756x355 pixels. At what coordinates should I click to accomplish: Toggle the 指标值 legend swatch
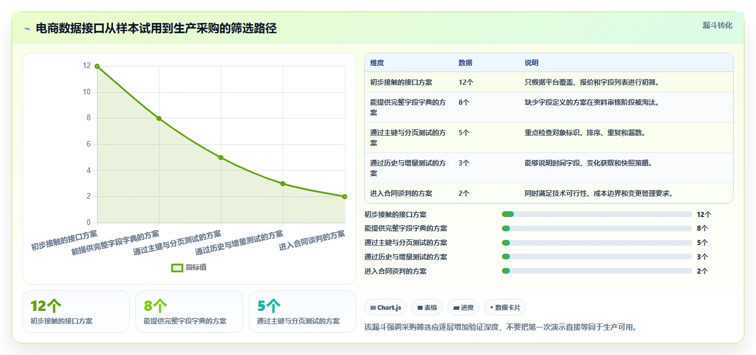coord(177,267)
